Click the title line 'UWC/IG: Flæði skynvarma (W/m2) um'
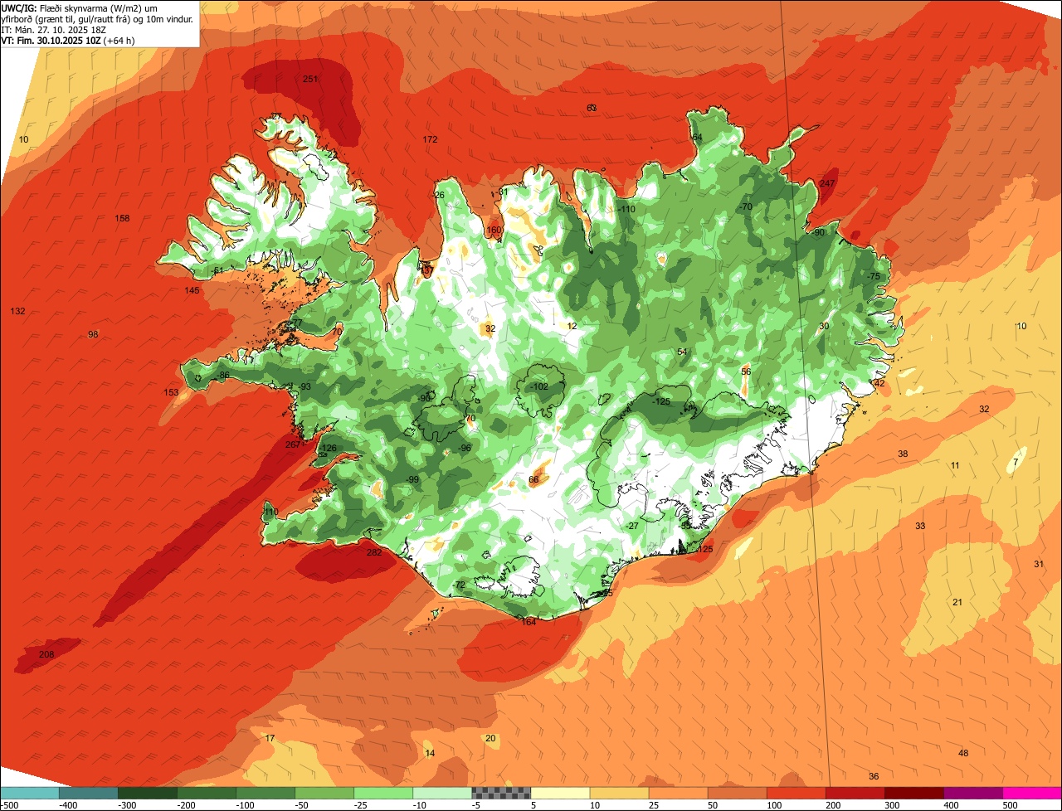The width and height of the screenshot is (1062, 811). [80, 7]
